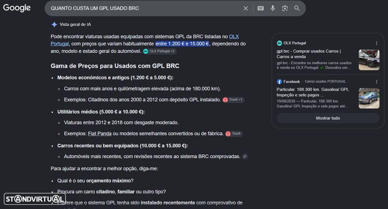
Task: Click 'Carros com mais anos e quilómetragem' line
Action: 142,88
